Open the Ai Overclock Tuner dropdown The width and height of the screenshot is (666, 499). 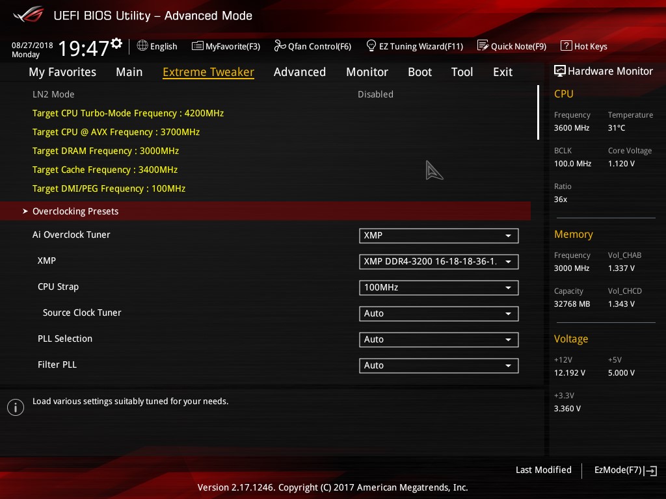pyautogui.click(x=439, y=235)
